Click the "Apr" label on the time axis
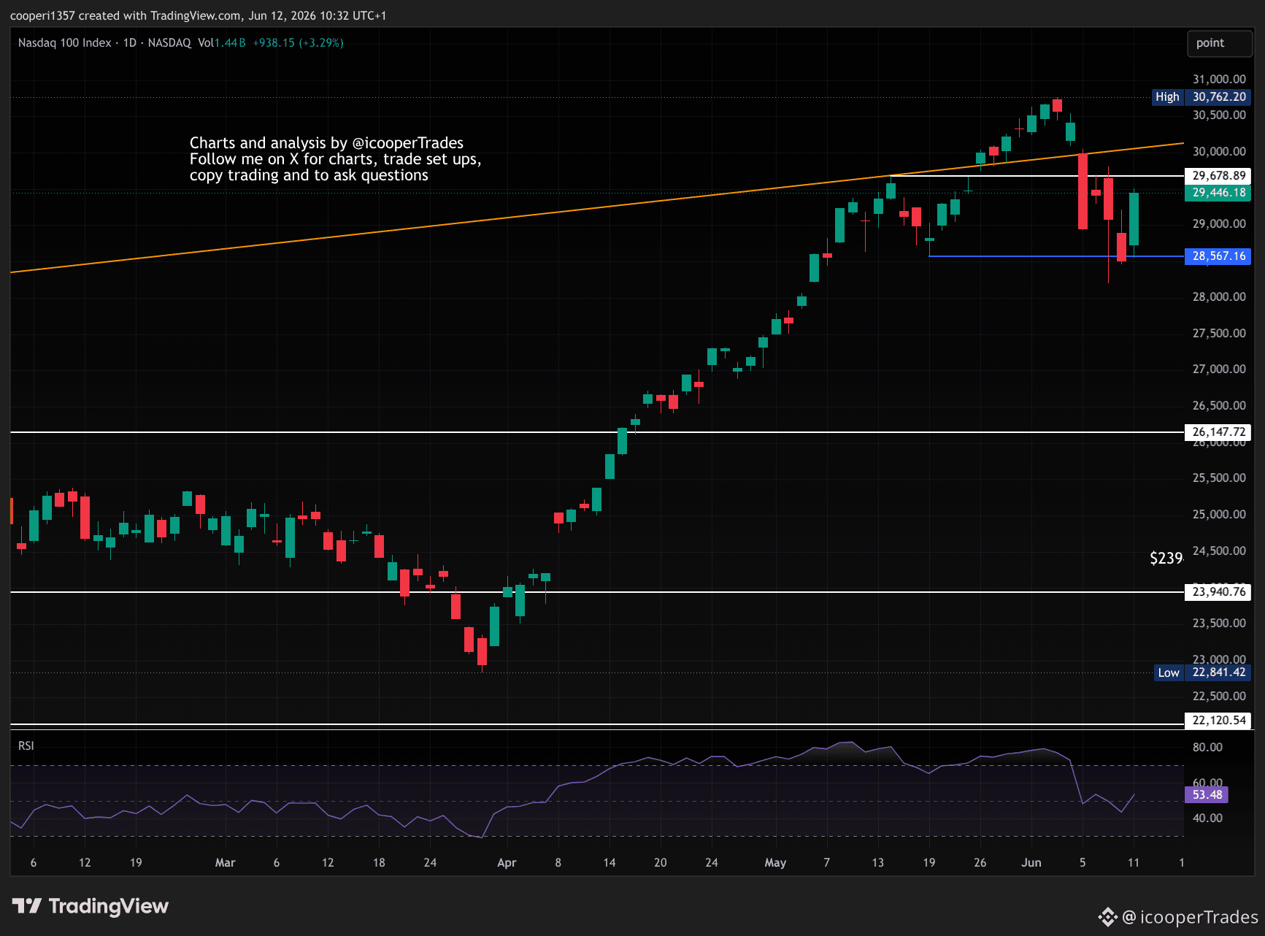This screenshot has height=936, width=1265. (507, 862)
